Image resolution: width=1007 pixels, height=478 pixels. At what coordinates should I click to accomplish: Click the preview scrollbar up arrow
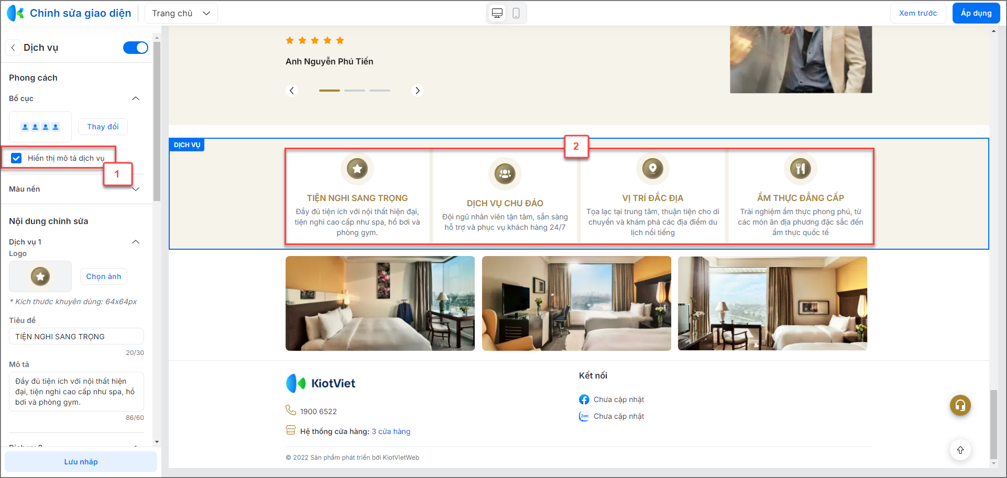click(993, 31)
